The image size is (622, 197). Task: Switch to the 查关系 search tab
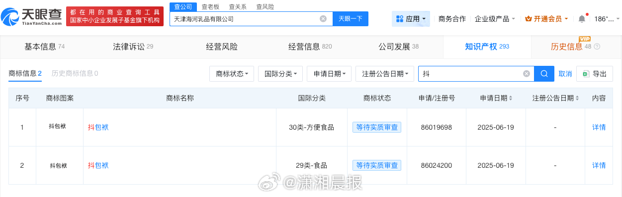[x=238, y=7]
